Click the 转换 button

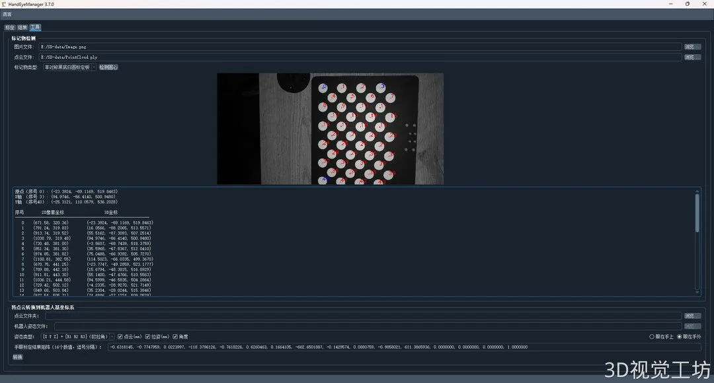point(17,357)
